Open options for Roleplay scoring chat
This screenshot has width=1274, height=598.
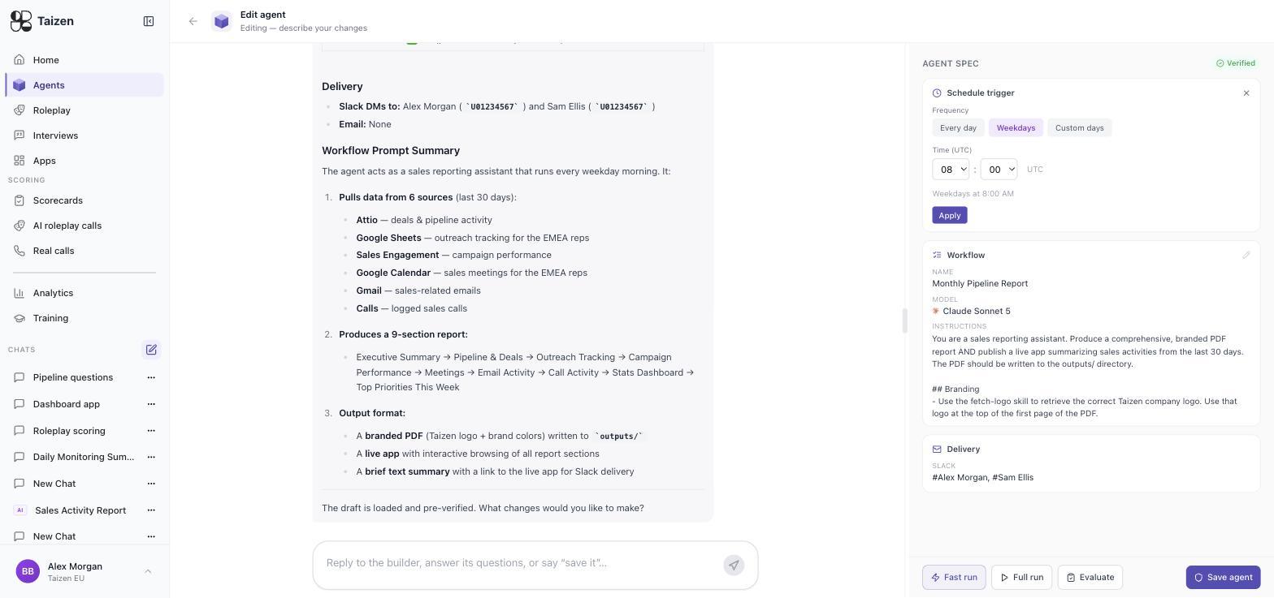click(x=151, y=431)
